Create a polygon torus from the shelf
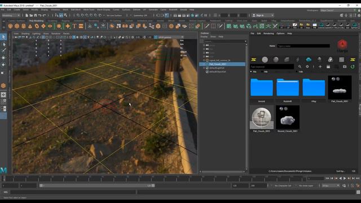 coord(37,27)
